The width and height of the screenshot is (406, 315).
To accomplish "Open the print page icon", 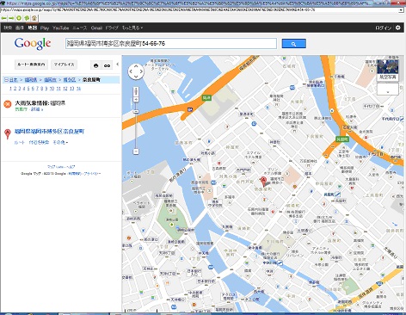I will pyautogui.click(x=96, y=65).
